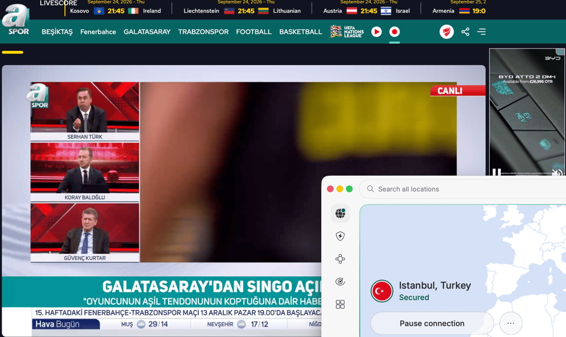
Task: Click the Güvenç Kurtar panel in the video
Action: [x=85, y=233]
